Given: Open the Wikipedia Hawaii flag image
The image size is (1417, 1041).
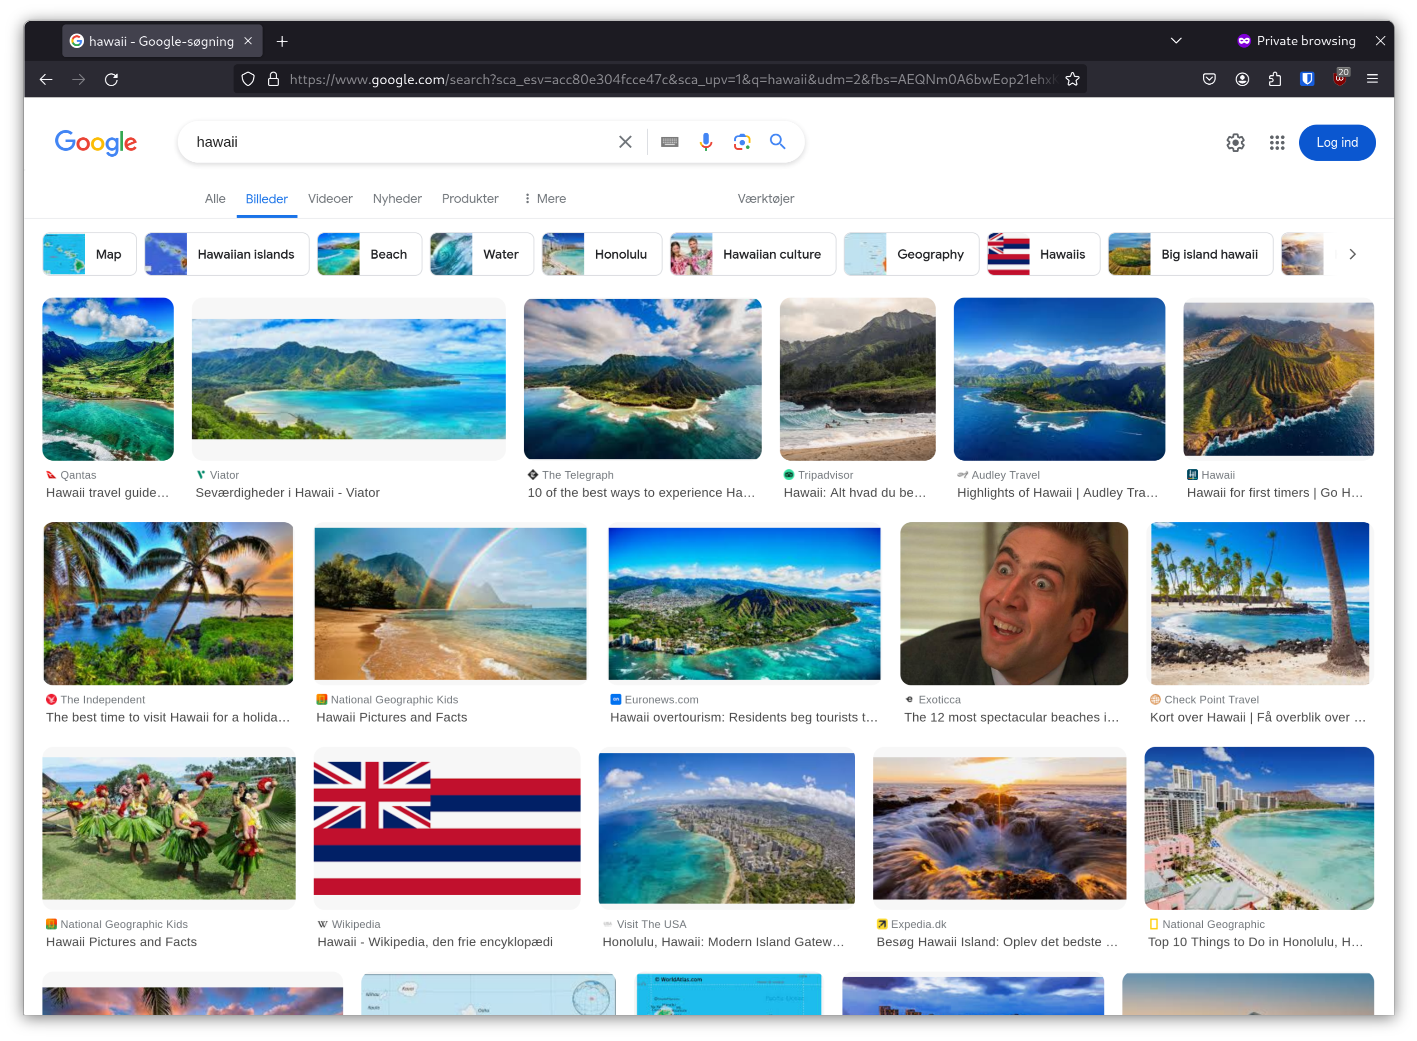Looking at the screenshot, I should [x=447, y=828].
